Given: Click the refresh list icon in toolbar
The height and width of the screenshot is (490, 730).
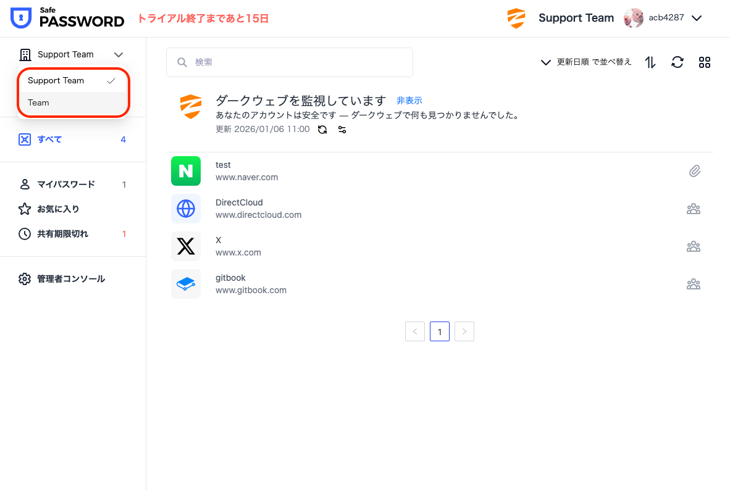Looking at the screenshot, I should click(678, 62).
